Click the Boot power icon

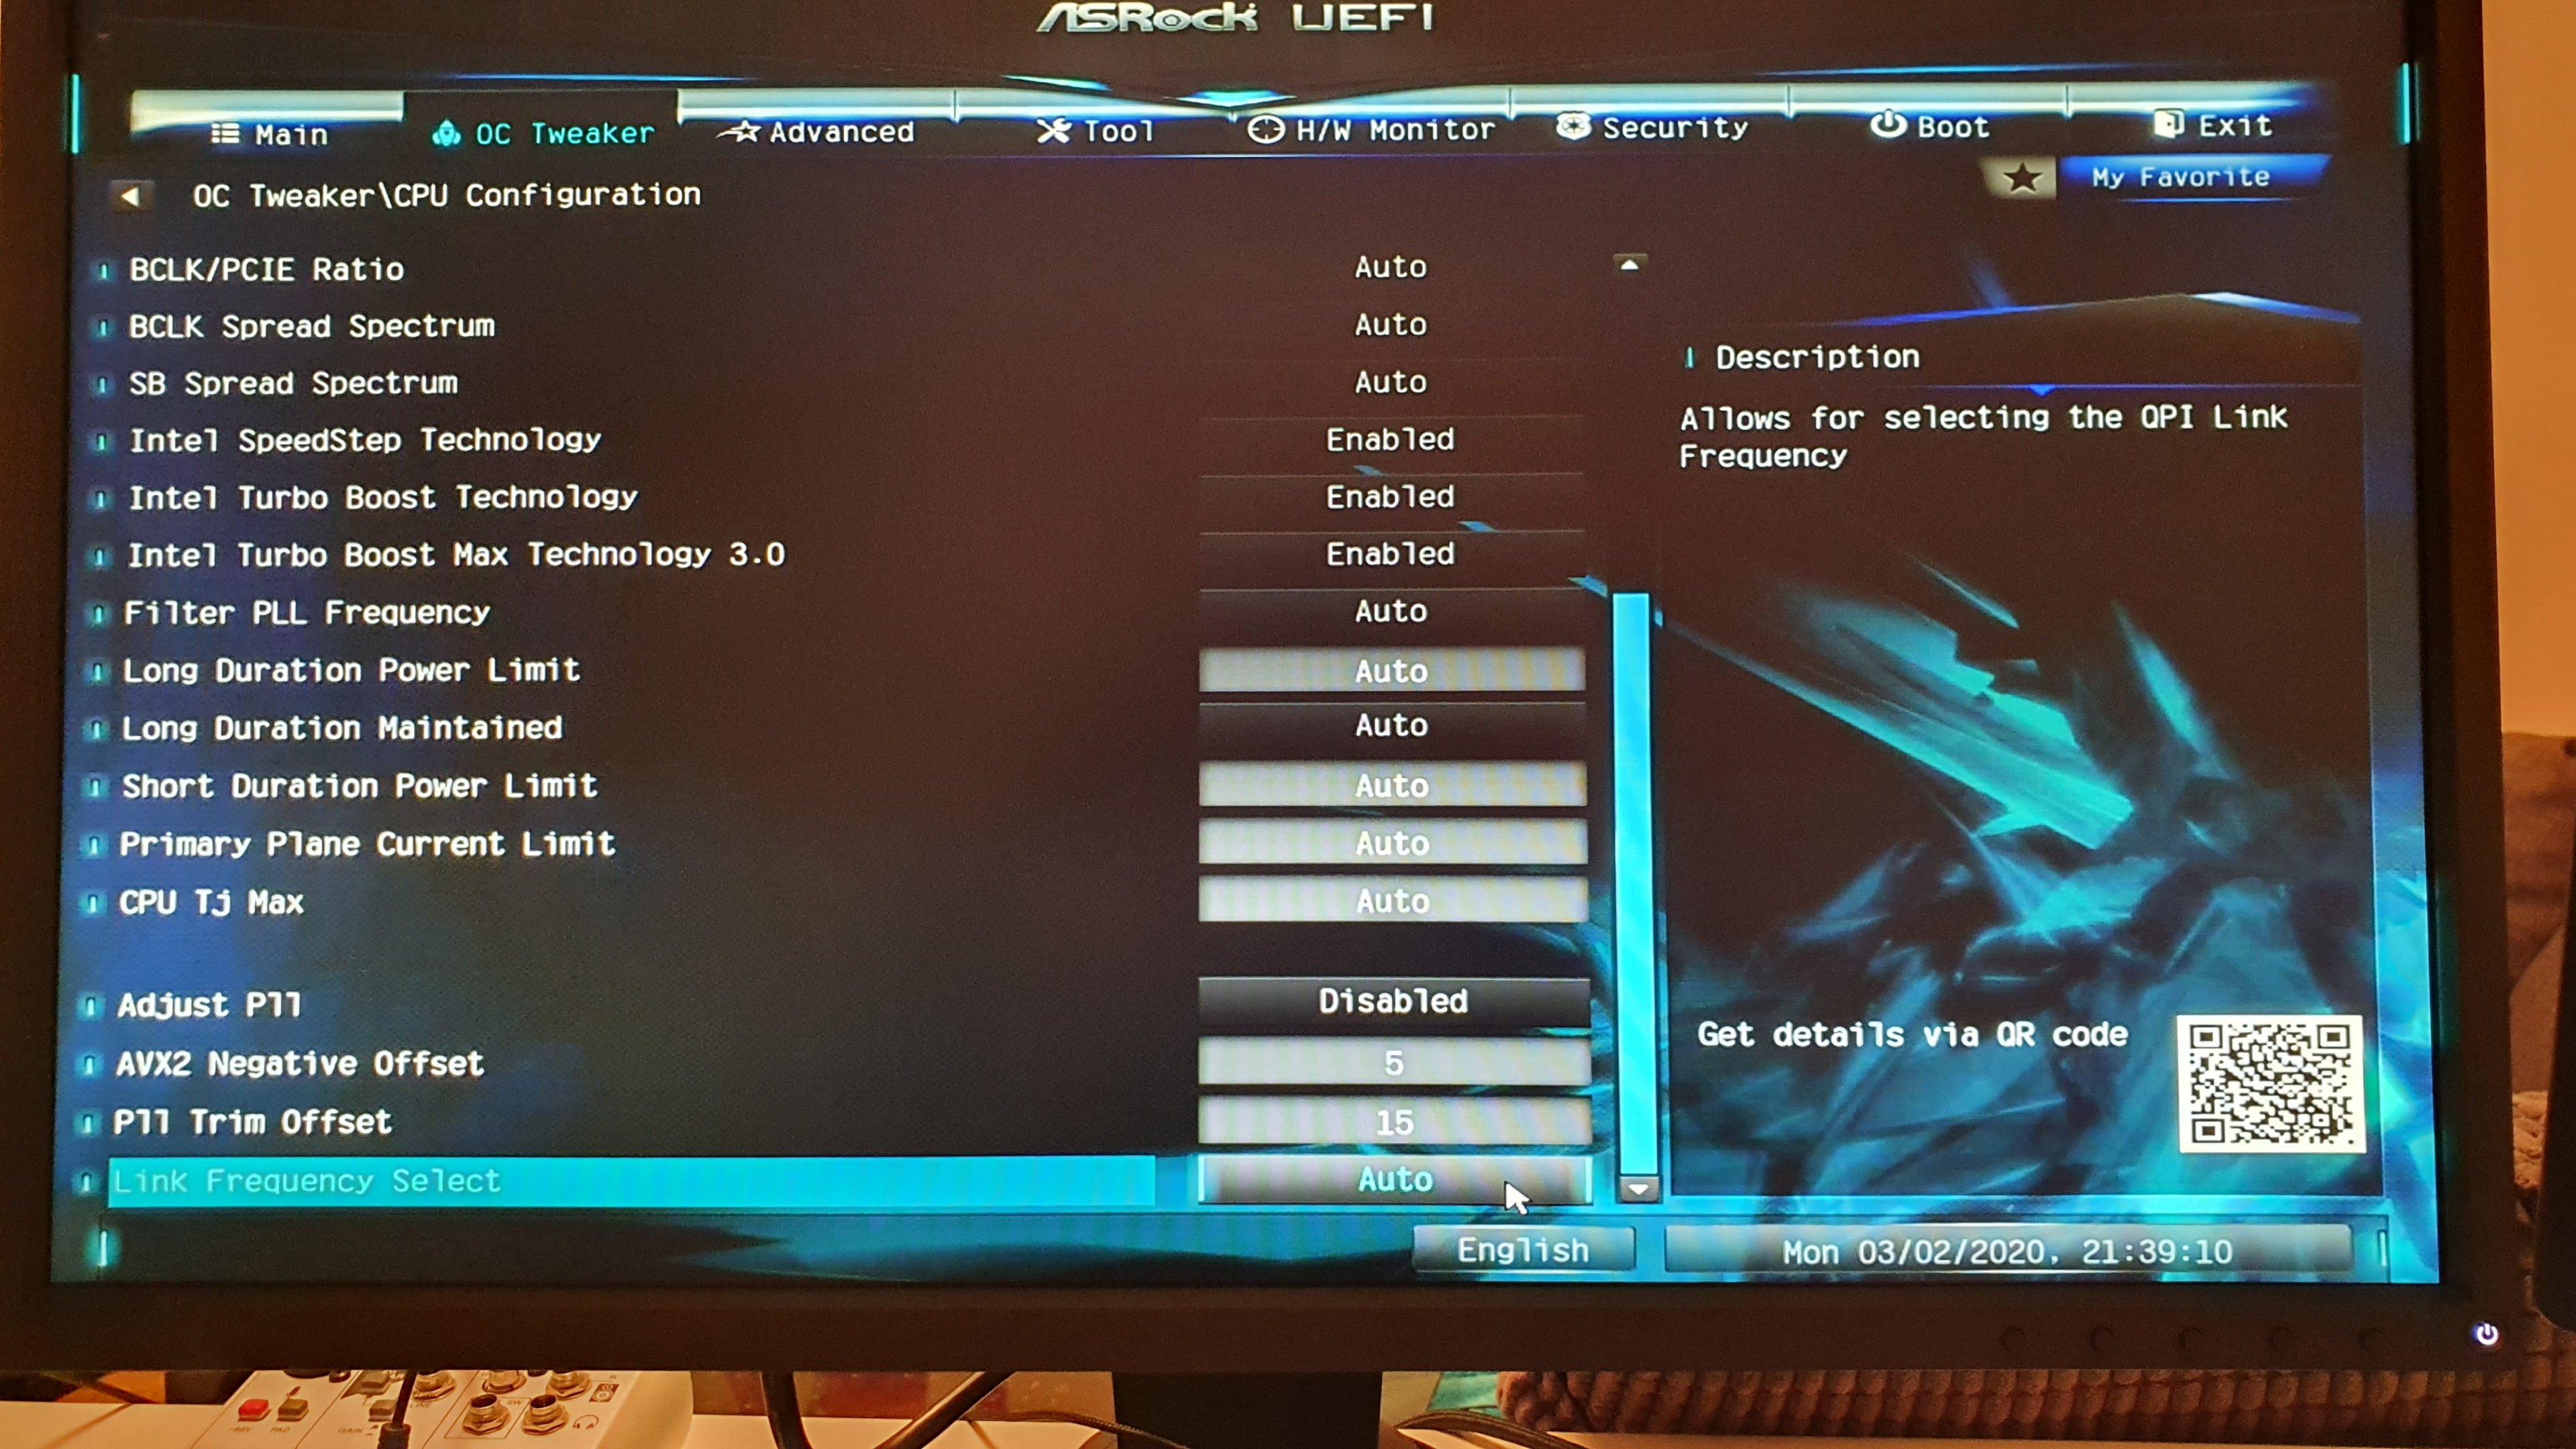click(x=1887, y=125)
